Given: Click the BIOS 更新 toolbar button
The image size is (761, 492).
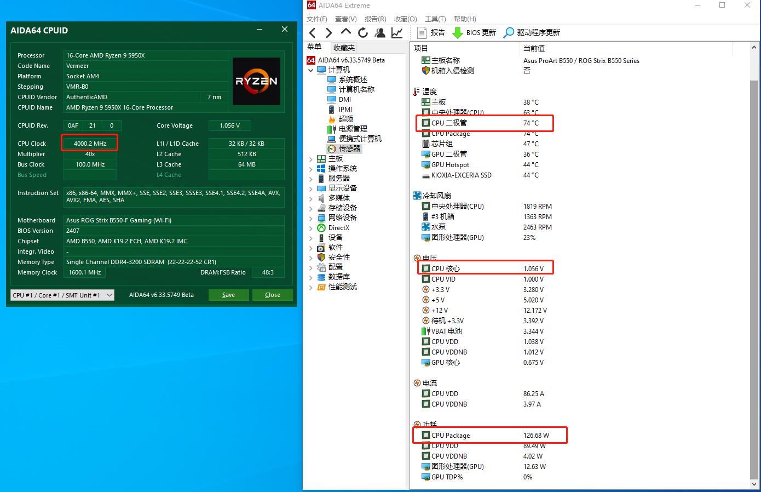Looking at the screenshot, I should [474, 33].
